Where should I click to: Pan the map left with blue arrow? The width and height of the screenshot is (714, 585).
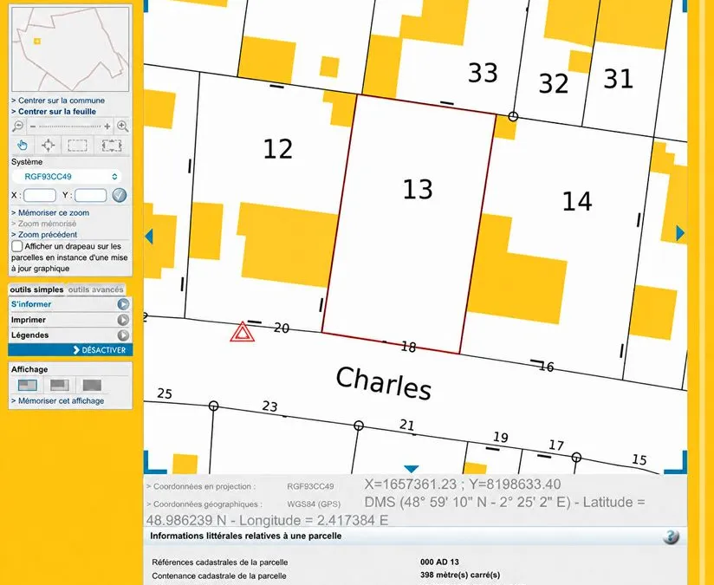pyautogui.click(x=148, y=236)
